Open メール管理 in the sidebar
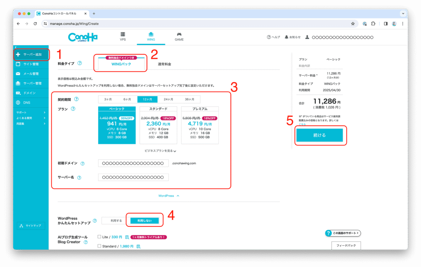Image resolution: width=421 pixels, height=267 pixels. pyautogui.click(x=31, y=74)
